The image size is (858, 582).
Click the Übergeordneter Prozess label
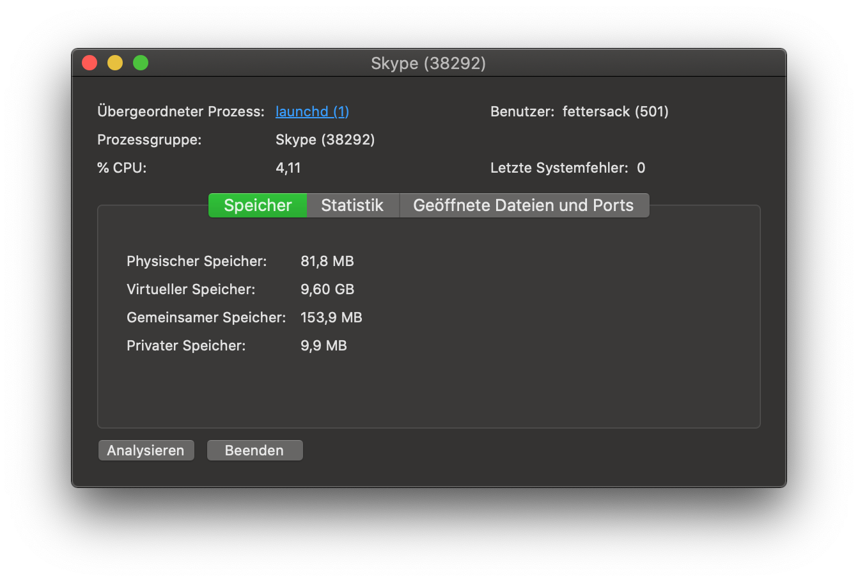coord(181,111)
